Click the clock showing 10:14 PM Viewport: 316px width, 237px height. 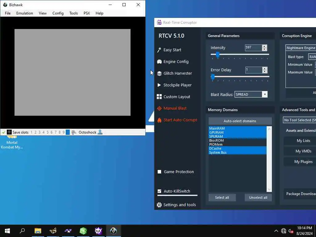coord(304,228)
